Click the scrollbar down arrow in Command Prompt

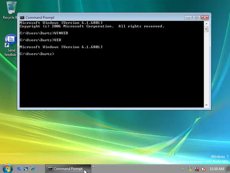(x=206, y=105)
